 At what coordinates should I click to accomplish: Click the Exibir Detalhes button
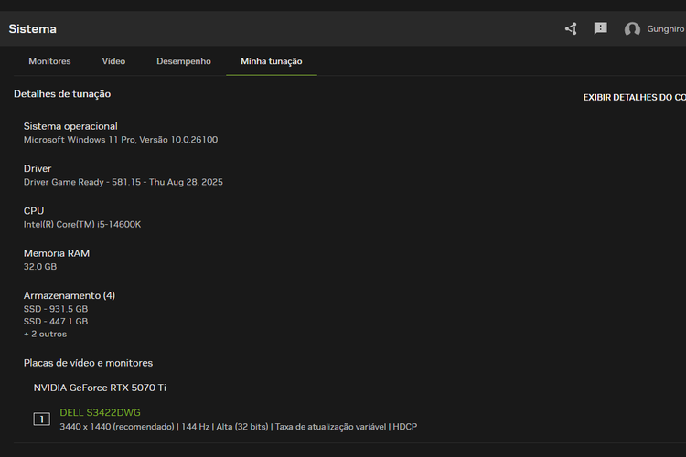[x=634, y=97]
